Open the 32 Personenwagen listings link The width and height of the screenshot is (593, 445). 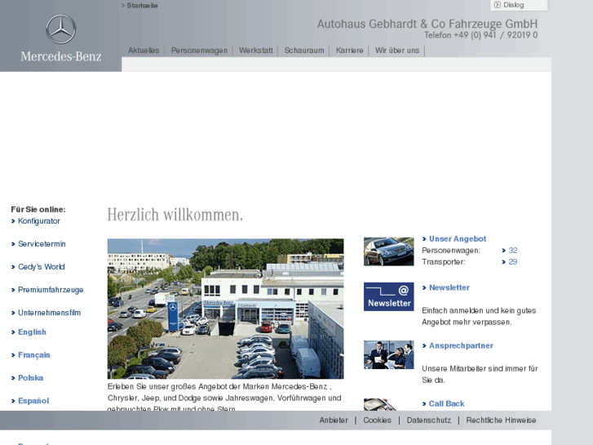pos(513,251)
